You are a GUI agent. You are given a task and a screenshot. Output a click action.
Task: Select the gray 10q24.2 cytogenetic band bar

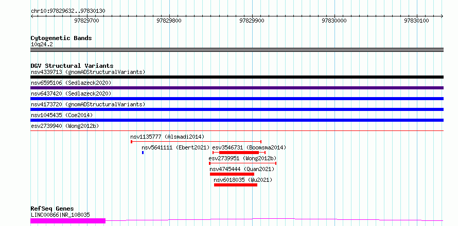coord(237,50)
